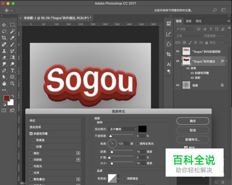Hide the "Sogou"的内斜面阴影 layer
Screen dimensions: 232x185
(178, 51)
